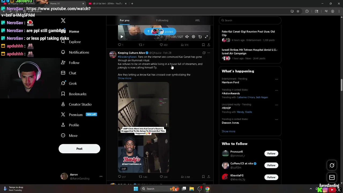The width and height of the screenshot is (343, 193).
Task: Open account menu dots next to Aaron
Action: (101, 176)
